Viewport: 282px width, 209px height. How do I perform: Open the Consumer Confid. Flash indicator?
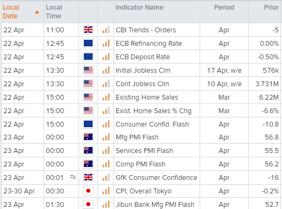(x=152, y=124)
